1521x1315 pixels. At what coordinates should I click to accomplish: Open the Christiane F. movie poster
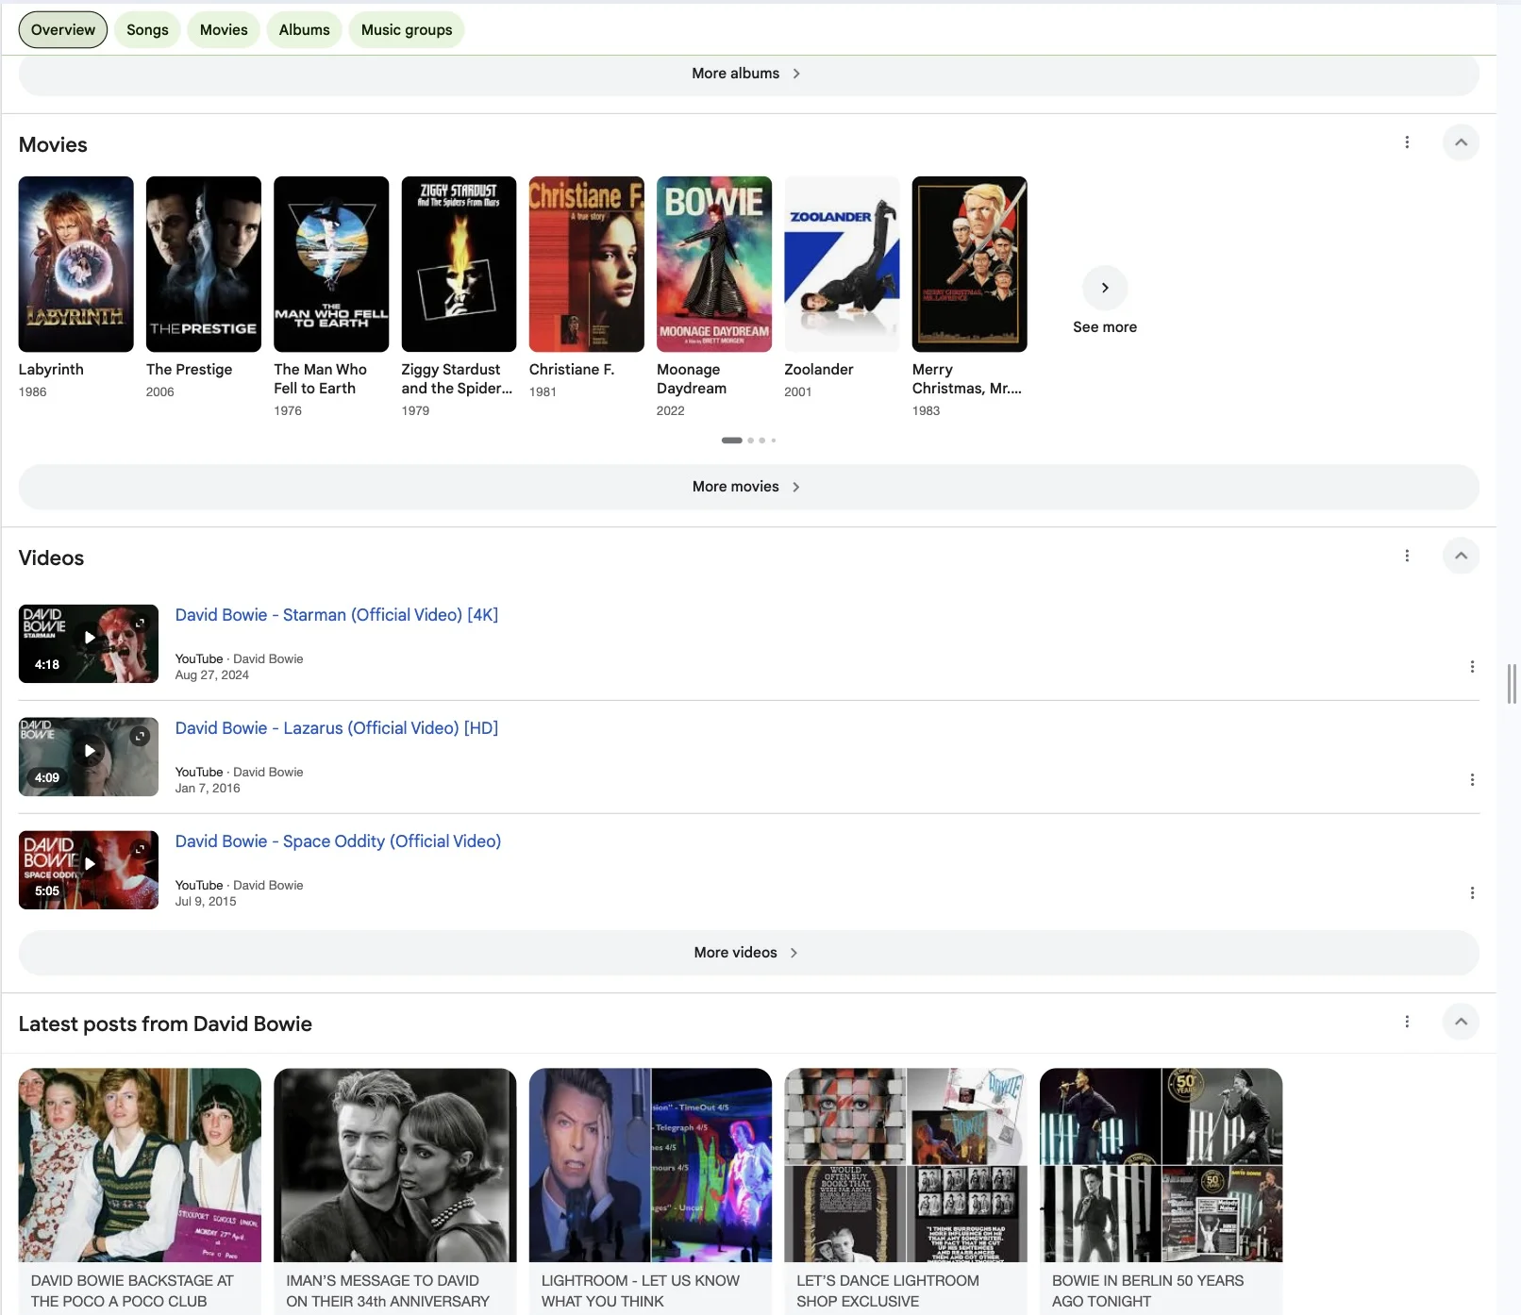coord(587,264)
